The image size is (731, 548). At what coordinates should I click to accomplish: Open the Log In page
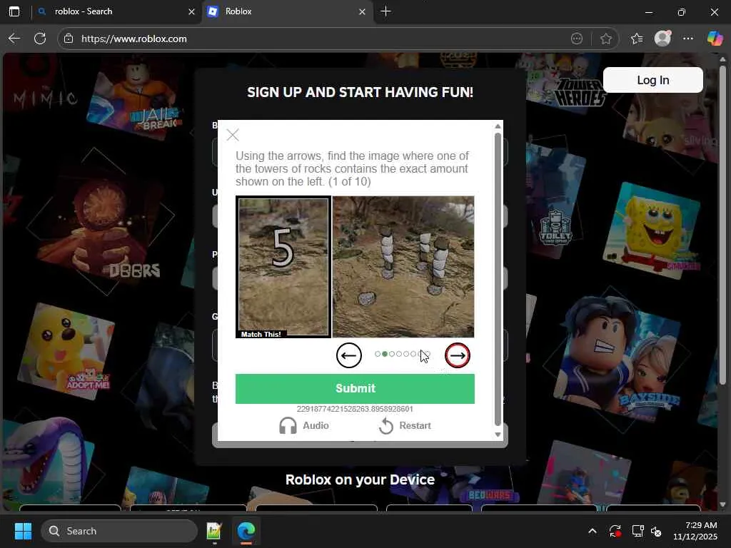click(x=652, y=80)
